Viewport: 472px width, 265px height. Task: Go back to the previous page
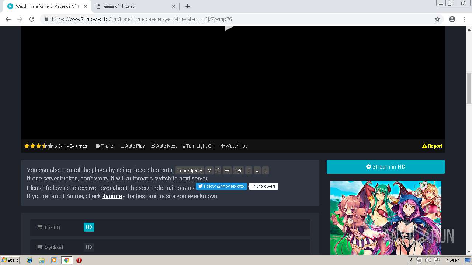pos(8,19)
